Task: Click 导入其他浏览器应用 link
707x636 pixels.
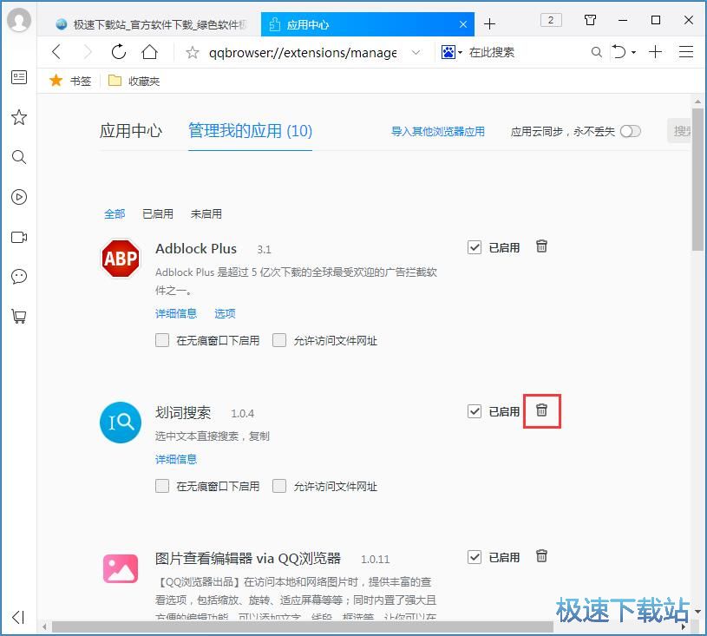Action: coord(438,131)
